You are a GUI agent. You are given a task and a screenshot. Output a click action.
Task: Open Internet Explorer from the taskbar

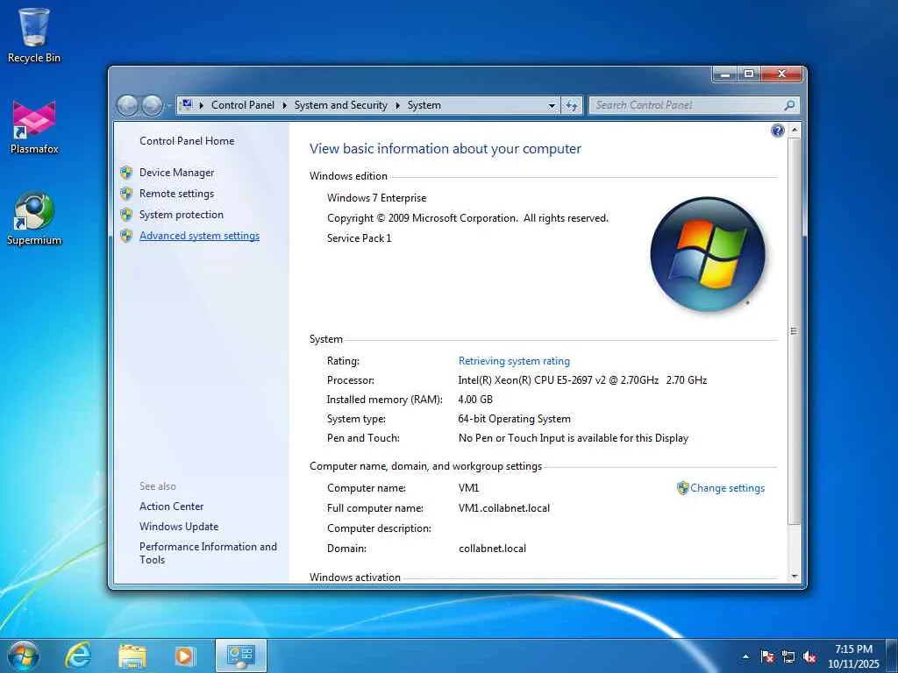point(78,655)
